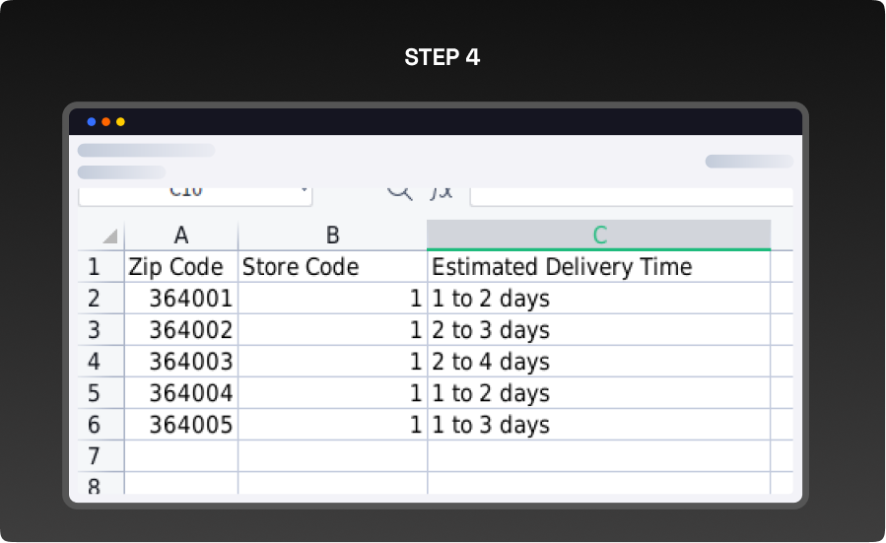
Task: Click the fx formula icon
Action: 442,191
